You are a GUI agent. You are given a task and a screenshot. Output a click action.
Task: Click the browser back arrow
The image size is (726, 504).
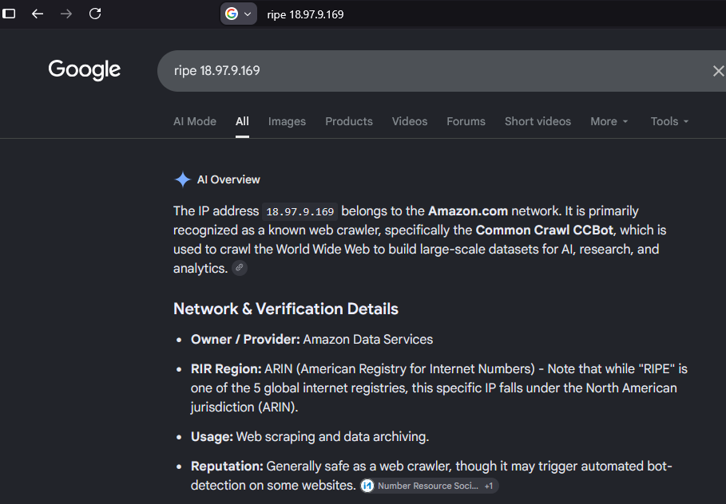point(38,14)
